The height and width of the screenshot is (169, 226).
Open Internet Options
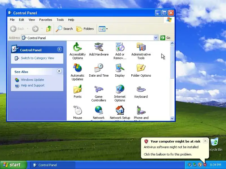(x=120, y=93)
